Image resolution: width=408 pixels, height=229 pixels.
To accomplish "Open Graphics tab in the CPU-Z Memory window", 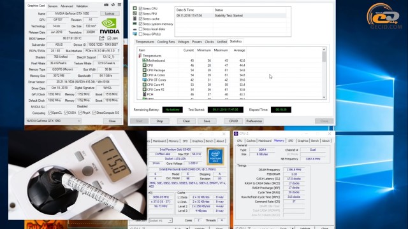I will [303, 141].
